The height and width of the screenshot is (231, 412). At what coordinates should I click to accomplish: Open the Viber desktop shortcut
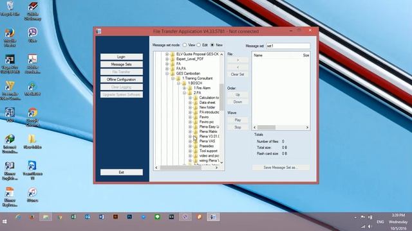pos(32,35)
